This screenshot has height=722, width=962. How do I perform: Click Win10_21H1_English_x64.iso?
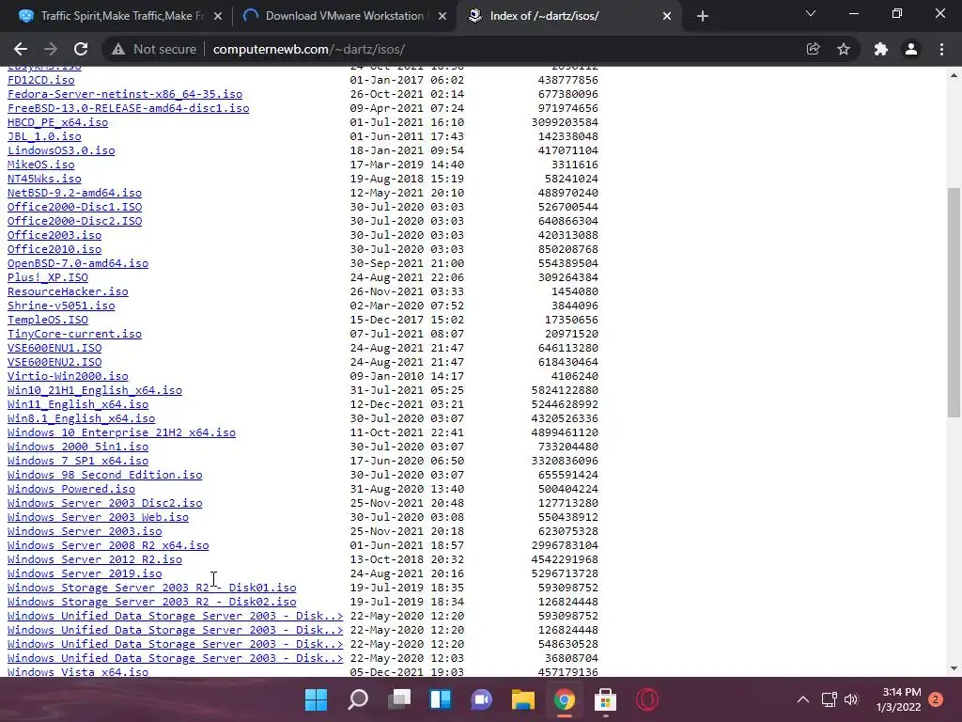95,390
